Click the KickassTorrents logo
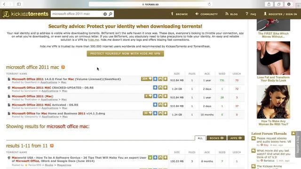Image resolution: width=301 pixels, height=169 pixels. [x=25, y=14]
